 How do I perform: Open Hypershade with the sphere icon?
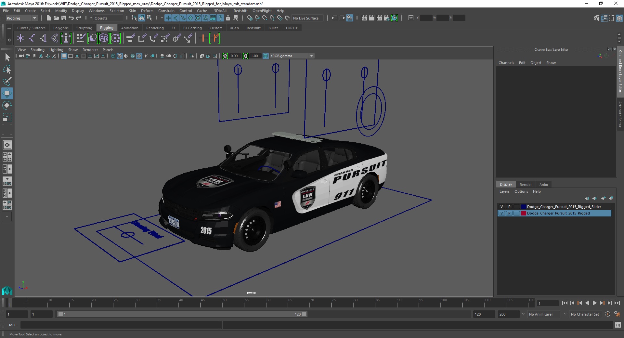tap(394, 18)
